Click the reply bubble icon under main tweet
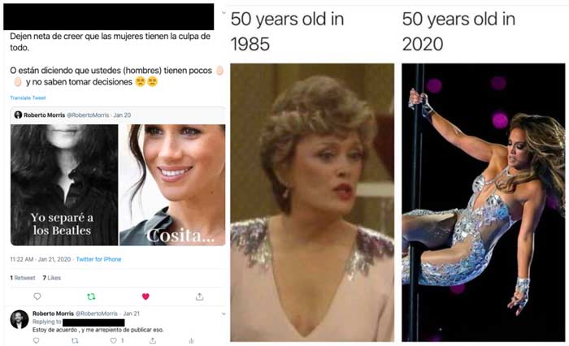Screen dimensions: 569x346 tap(37, 296)
